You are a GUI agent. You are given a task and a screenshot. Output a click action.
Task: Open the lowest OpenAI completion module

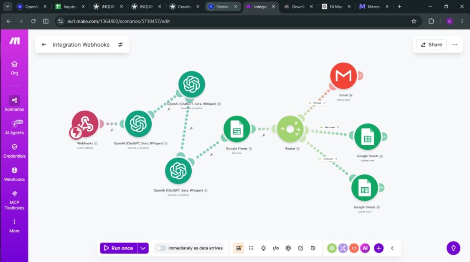pos(178,171)
